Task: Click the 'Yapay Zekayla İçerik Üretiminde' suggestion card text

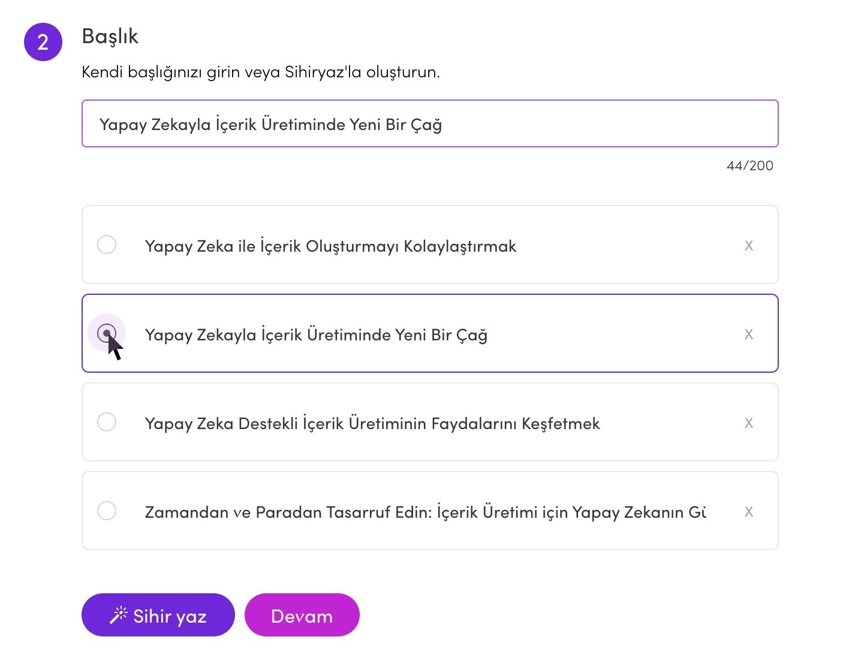Action: [316, 335]
